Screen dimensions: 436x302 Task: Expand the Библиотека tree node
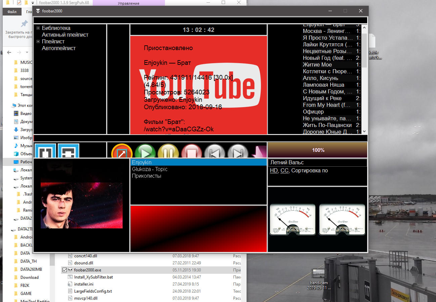pyautogui.click(x=38, y=28)
